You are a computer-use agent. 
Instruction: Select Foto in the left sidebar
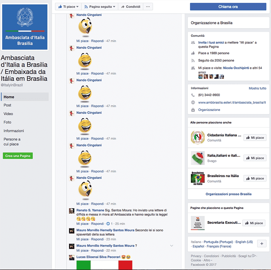[8, 122]
